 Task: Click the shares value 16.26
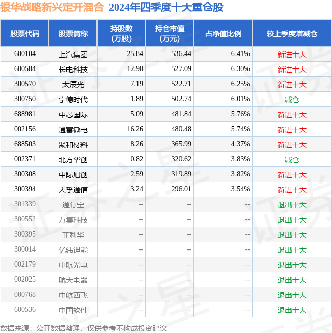[x=135, y=129]
